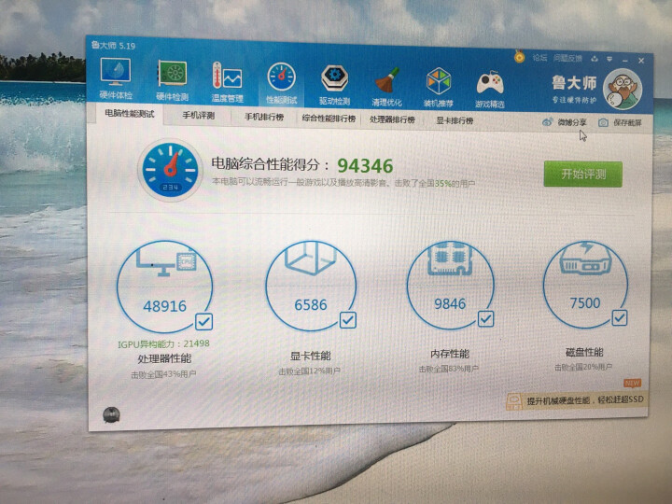Click the orange NEW badge
The image size is (672, 504).
[x=632, y=383]
